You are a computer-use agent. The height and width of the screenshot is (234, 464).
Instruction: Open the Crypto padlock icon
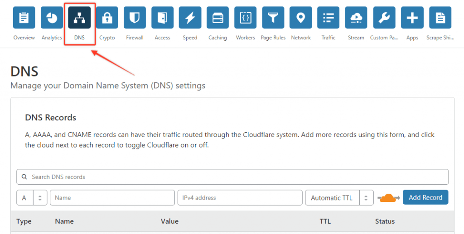point(107,18)
